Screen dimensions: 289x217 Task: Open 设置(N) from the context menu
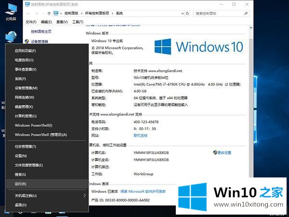[47, 156]
